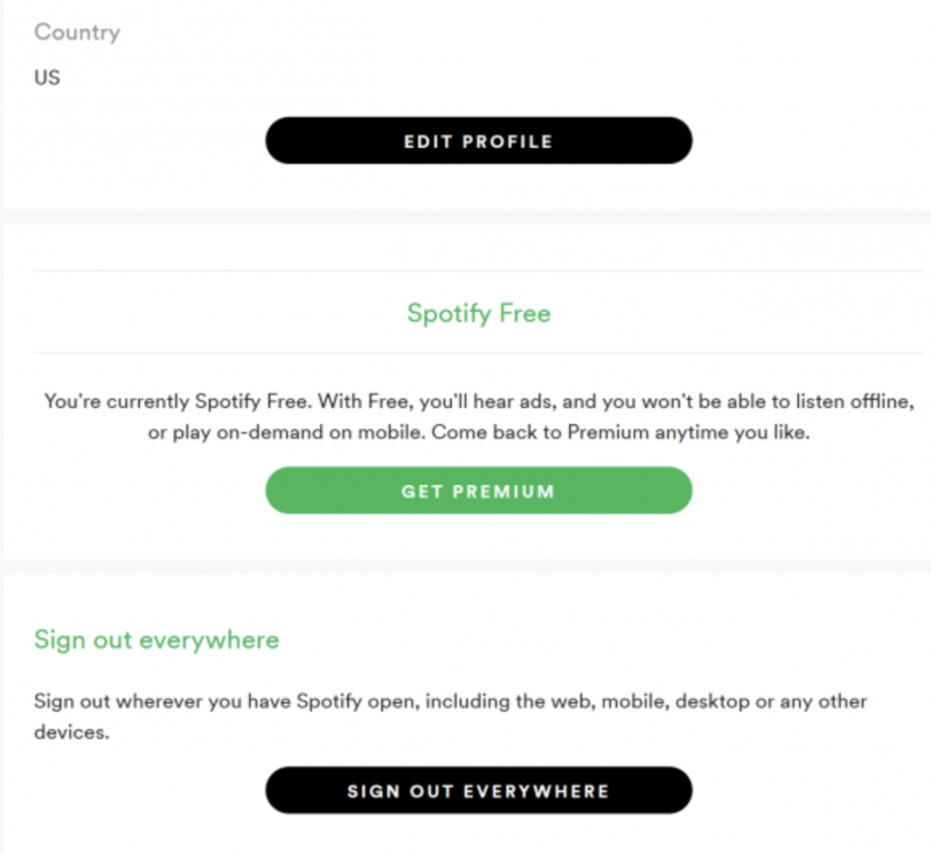The width and height of the screenshot is (931, 853).
Task: Click the black Edit Profile button
Action: pos(478,141)
